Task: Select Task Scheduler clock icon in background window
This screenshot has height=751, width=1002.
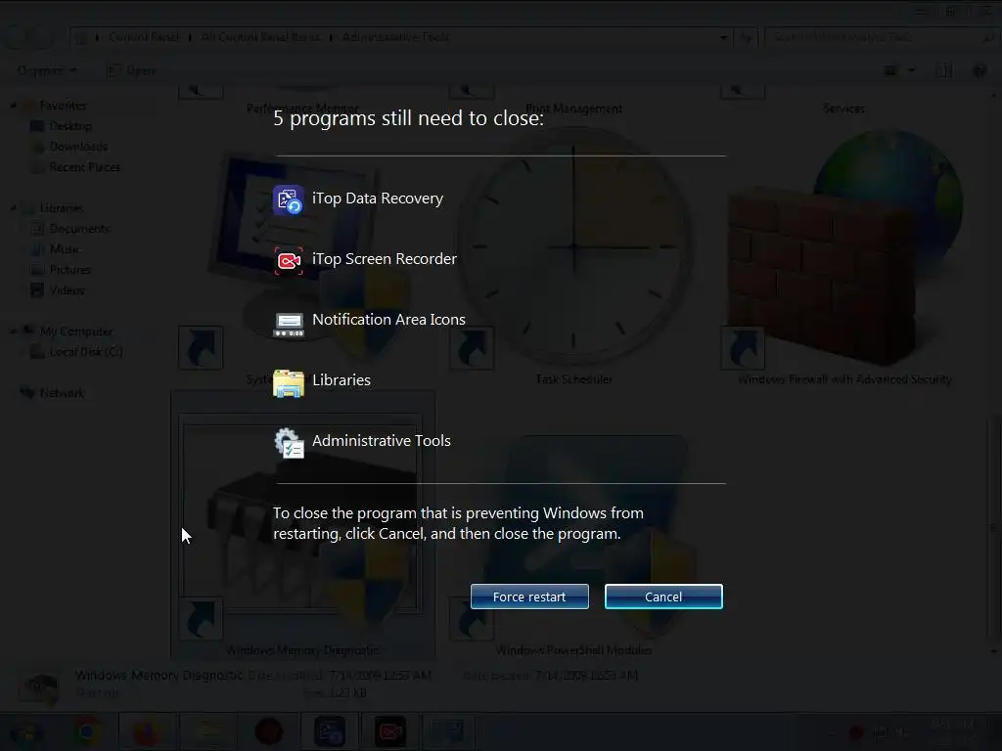Action: (x=573, y=245)
